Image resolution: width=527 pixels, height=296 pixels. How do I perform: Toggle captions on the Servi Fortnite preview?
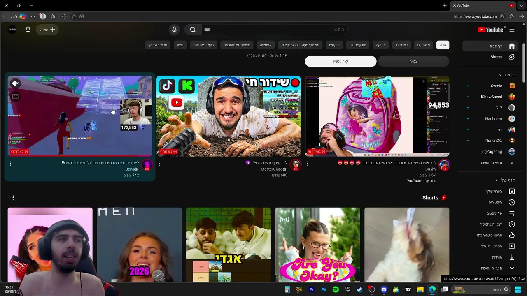pyautogui.click(x=15, y=97)
